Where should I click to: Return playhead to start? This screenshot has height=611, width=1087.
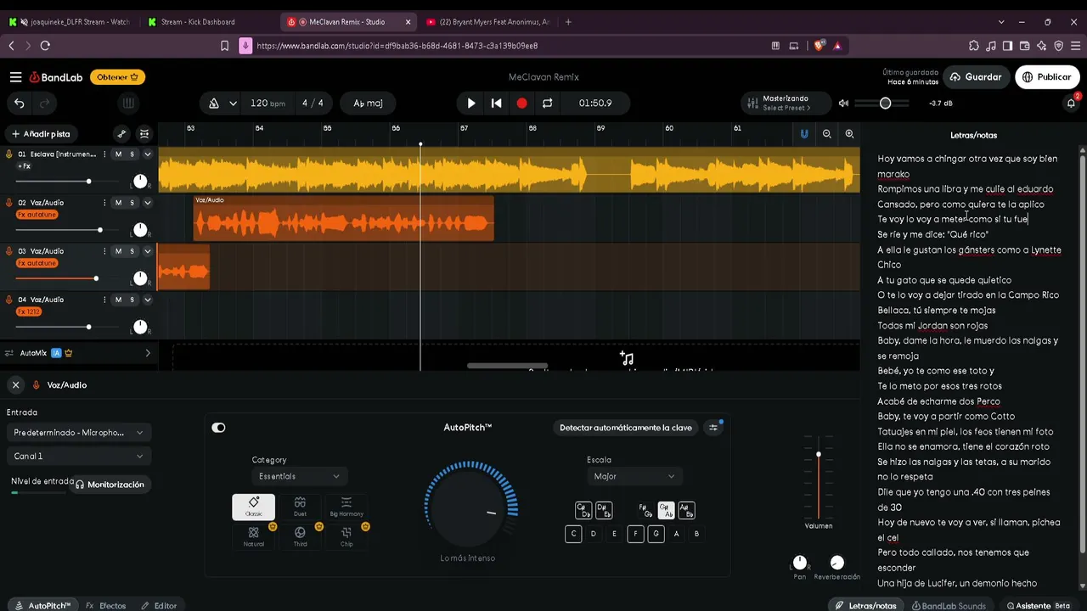(496, 104)
